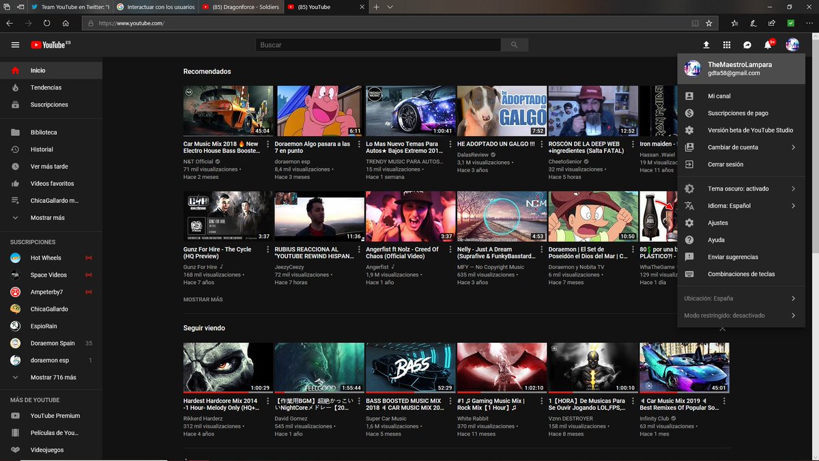
Task: Click browser refresh button
Action: (x=46, y=23)
